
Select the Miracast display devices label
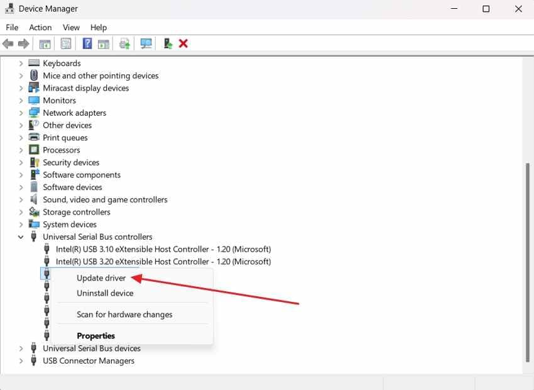click(x=86, y=88)
